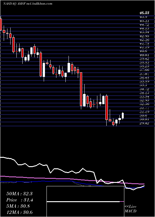Screen dimensions: 155x217
Task: Click the top 46.48 price label
Action: point(144,13)
